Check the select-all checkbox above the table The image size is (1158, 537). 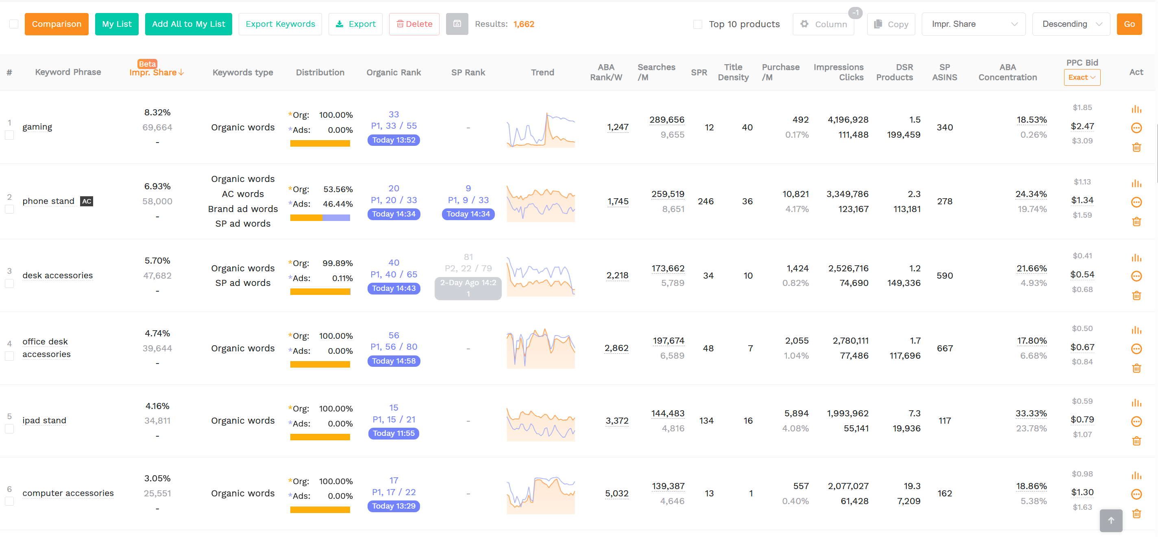tap(13, 24)
